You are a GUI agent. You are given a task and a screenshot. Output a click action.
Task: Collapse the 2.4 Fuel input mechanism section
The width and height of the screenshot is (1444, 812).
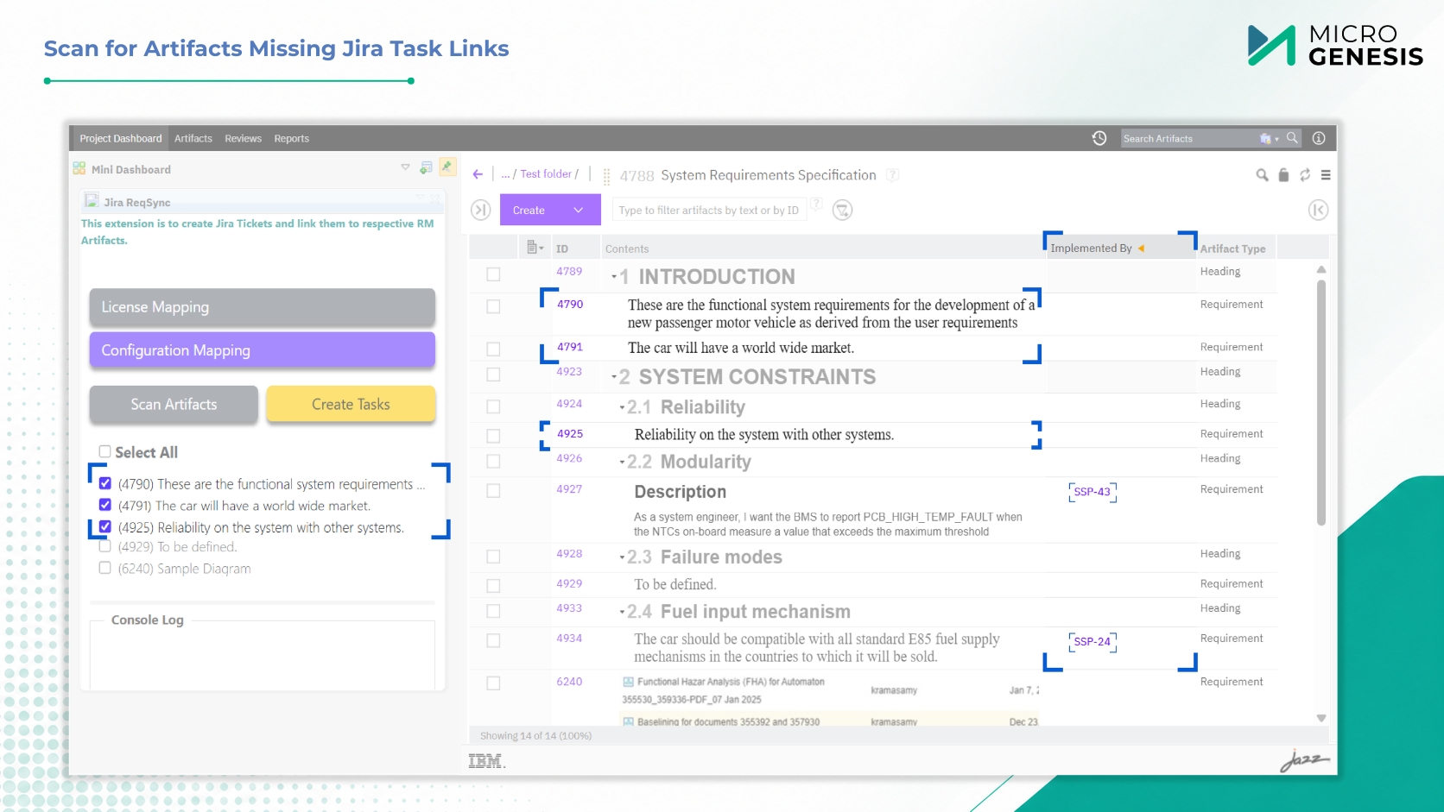pyautogui.click(x=622, y=612)
